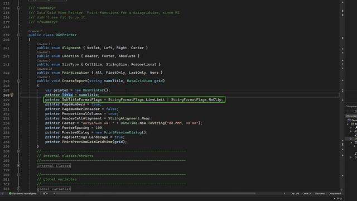
Task: Click 'SubTitleFormatFlags' on line 249
Action: point(82,99)
